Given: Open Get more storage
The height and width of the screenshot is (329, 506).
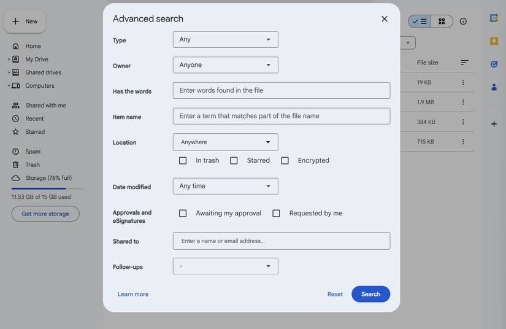Looking at the screenshot, I should click(x=45, y=214).
